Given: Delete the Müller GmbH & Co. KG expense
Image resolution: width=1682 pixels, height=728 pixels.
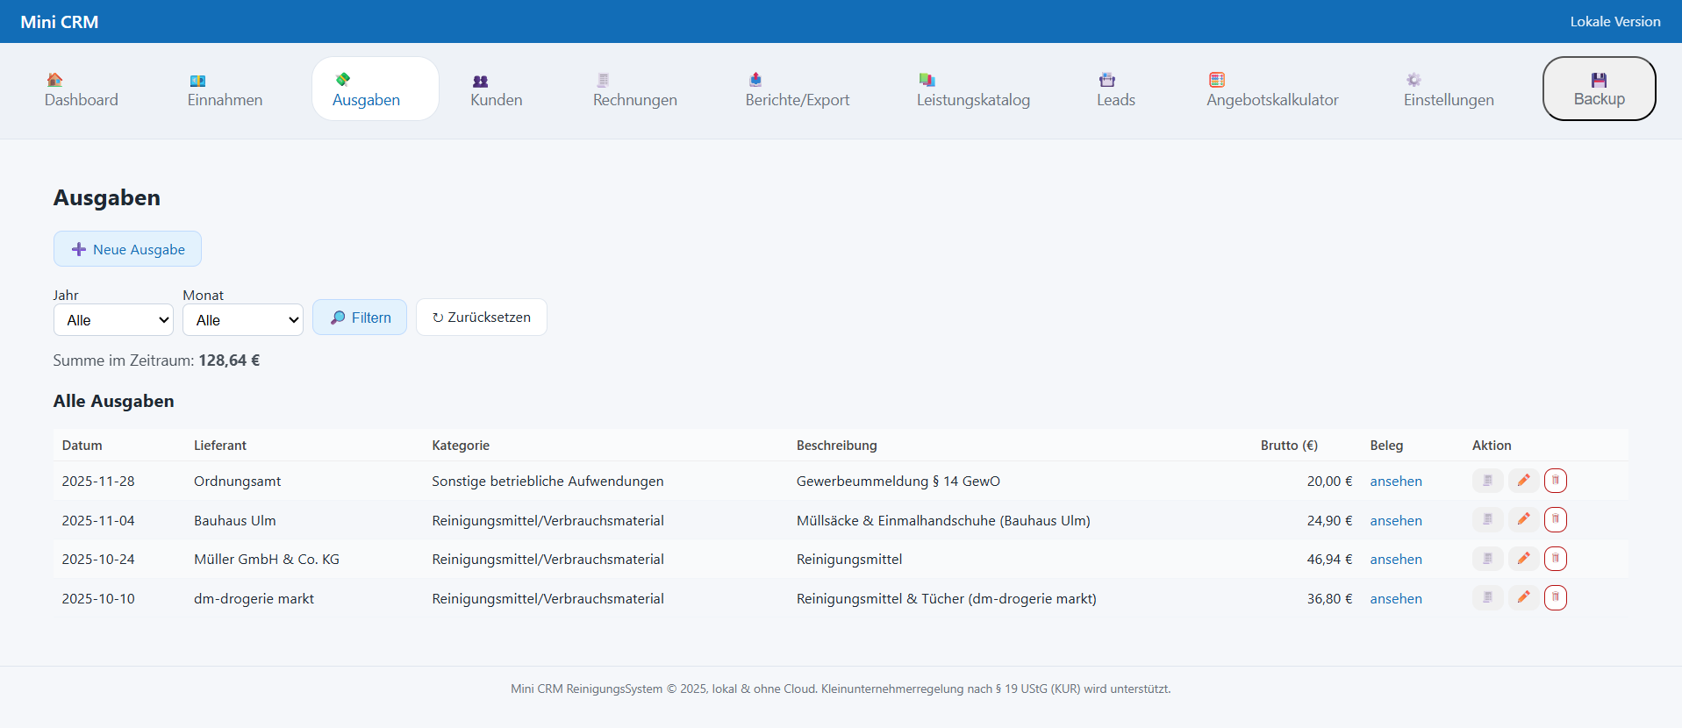Looking at the screenshot, I should pyautogui.click(x=1555, y=559).
